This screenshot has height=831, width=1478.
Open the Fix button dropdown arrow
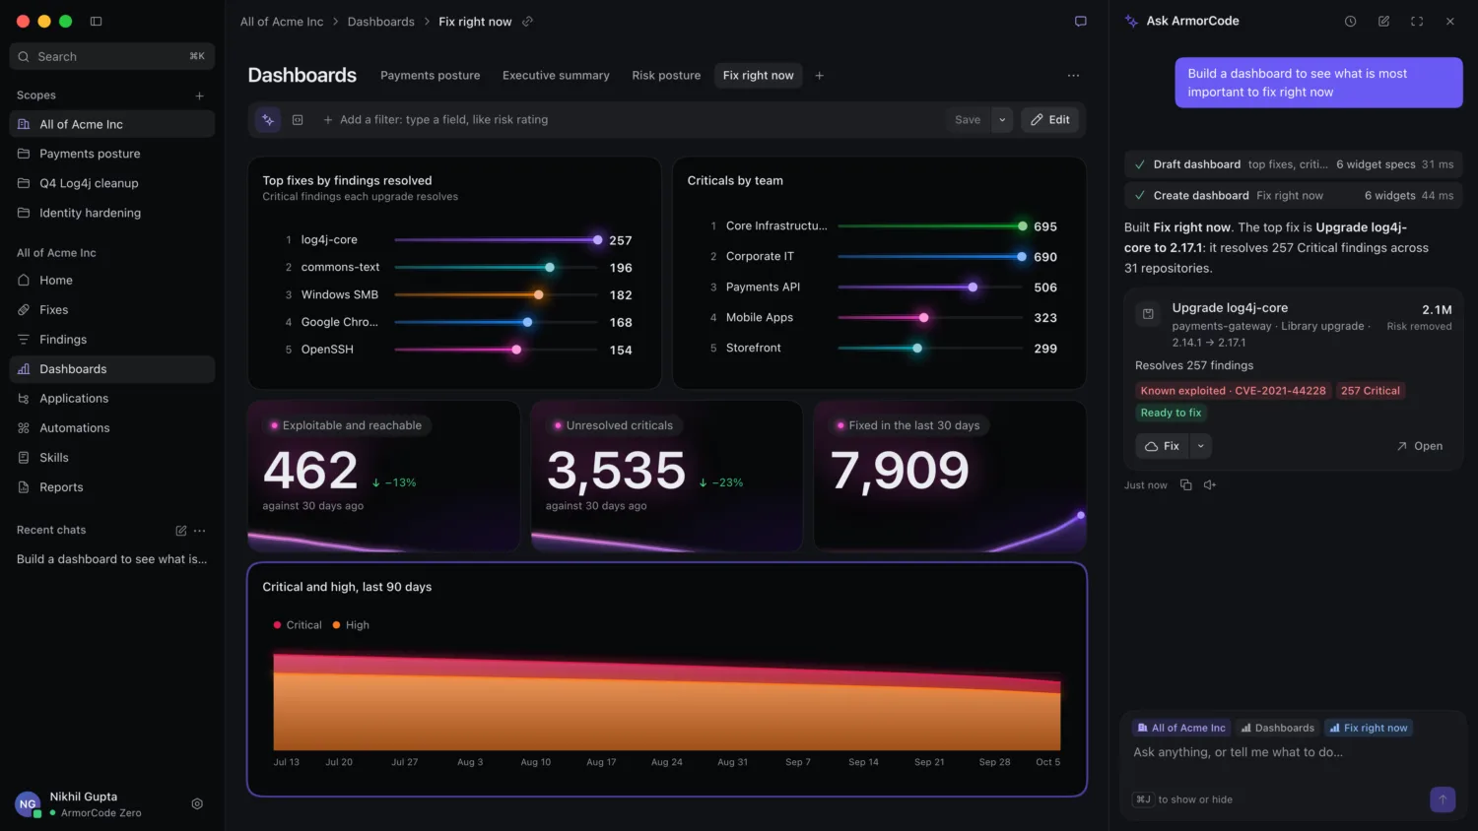1200,446
